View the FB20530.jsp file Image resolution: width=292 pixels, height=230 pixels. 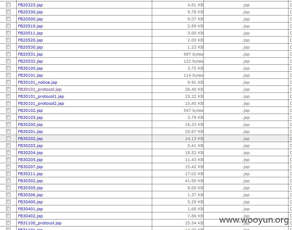(30, 47)
